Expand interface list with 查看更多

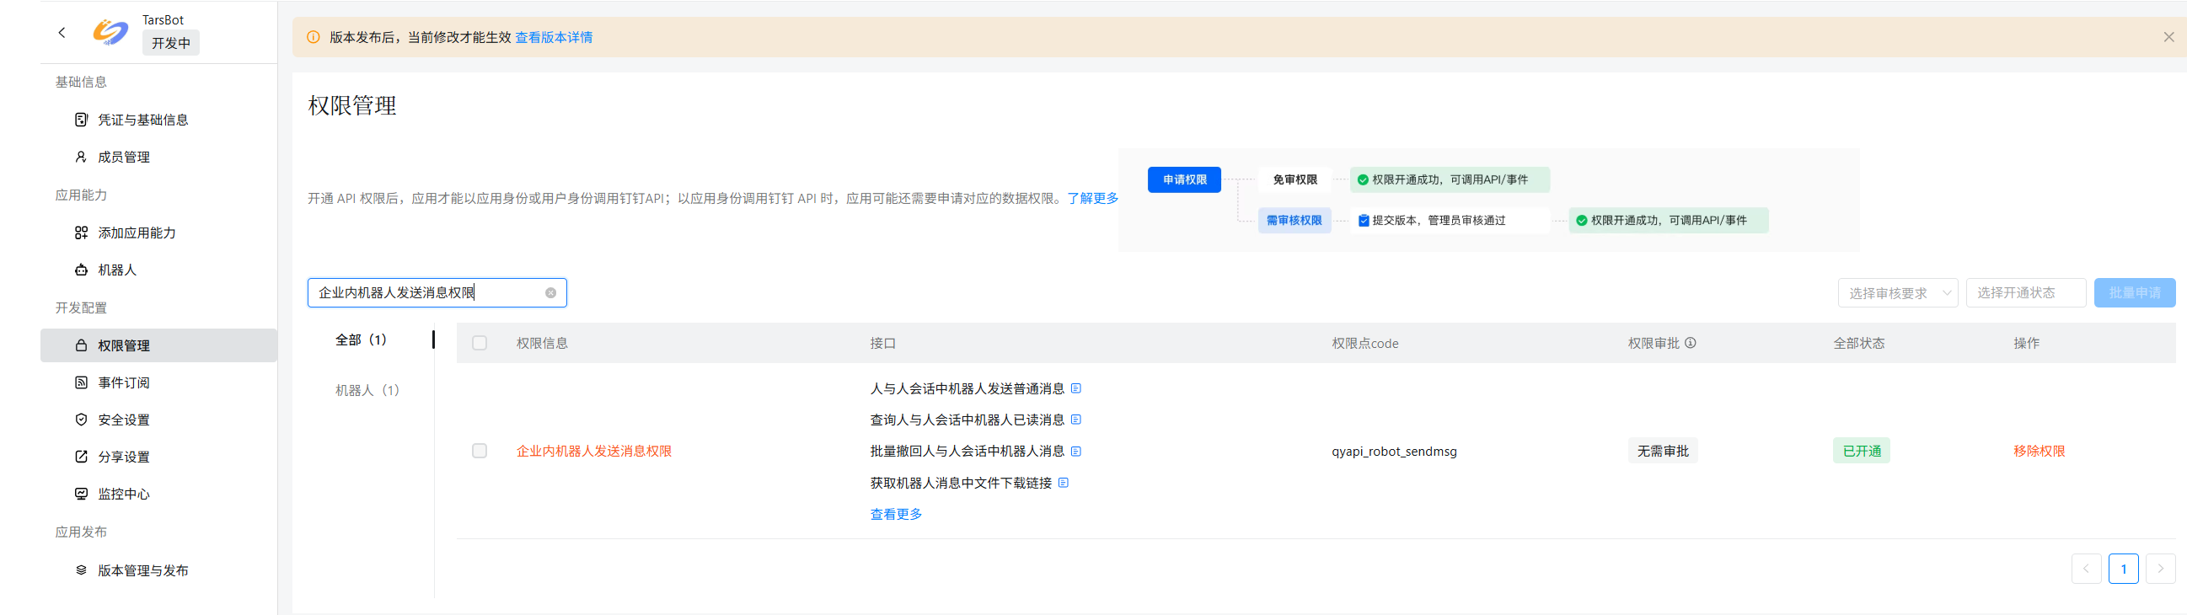click(896, 514)
